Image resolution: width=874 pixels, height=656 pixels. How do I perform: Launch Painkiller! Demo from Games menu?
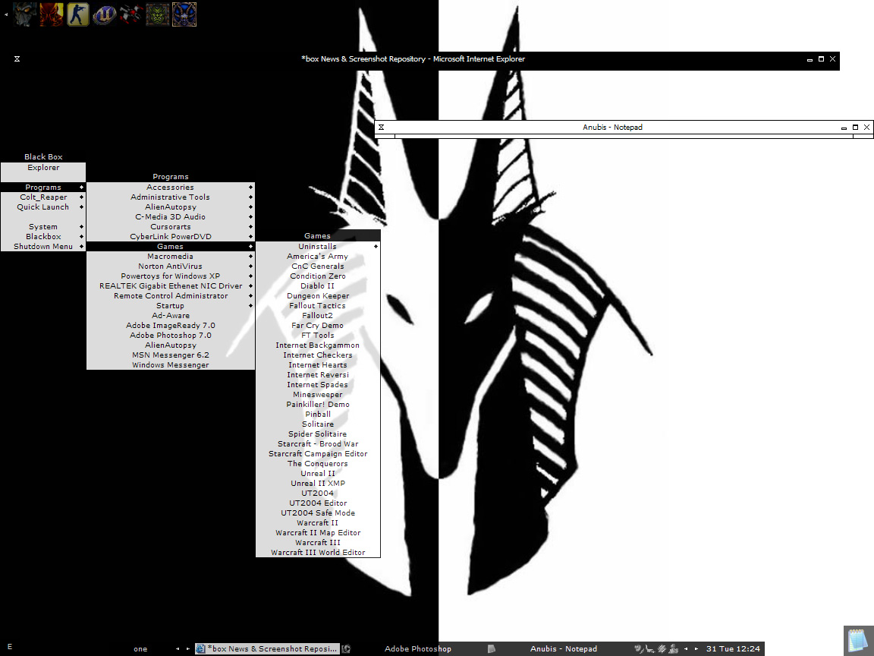318,405
